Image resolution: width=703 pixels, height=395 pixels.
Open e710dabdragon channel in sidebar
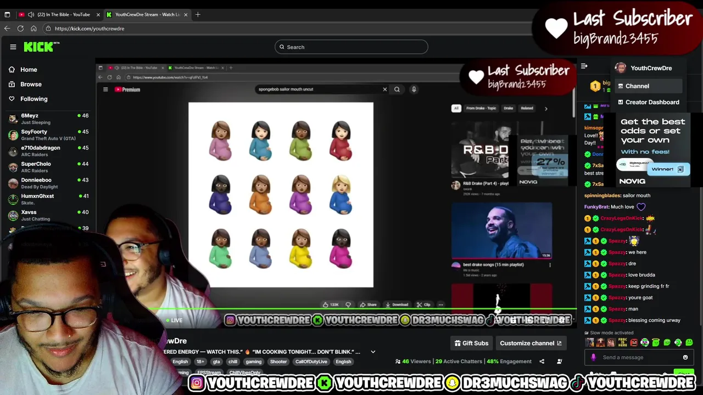tap(48, 151)
